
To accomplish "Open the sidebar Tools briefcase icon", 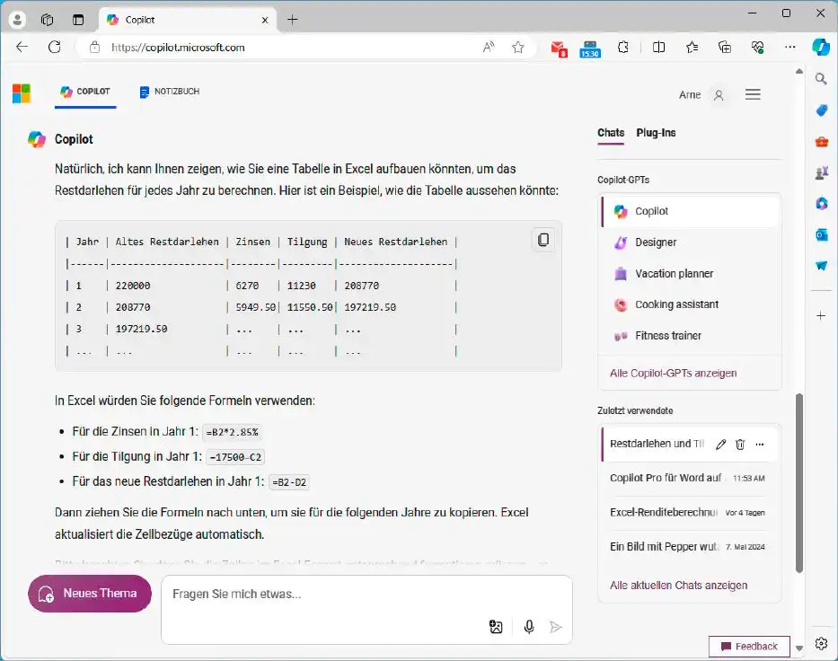I will (822, 142).
